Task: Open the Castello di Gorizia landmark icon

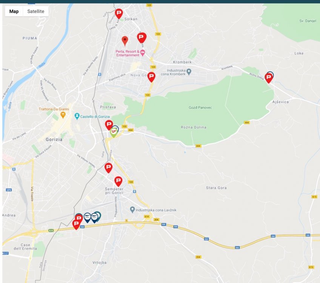Action: click(x=77, y=115)
